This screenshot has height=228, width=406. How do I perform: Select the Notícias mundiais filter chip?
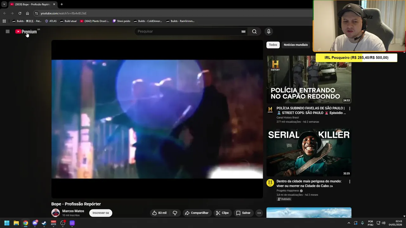coord(296,45)
